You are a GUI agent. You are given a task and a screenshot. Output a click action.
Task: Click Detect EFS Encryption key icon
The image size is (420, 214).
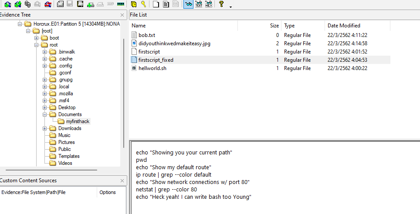(144, 4)
